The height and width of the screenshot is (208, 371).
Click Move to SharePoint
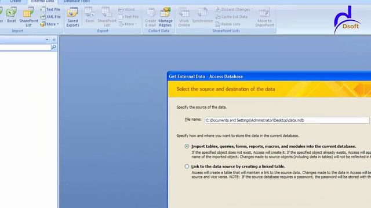264,17
